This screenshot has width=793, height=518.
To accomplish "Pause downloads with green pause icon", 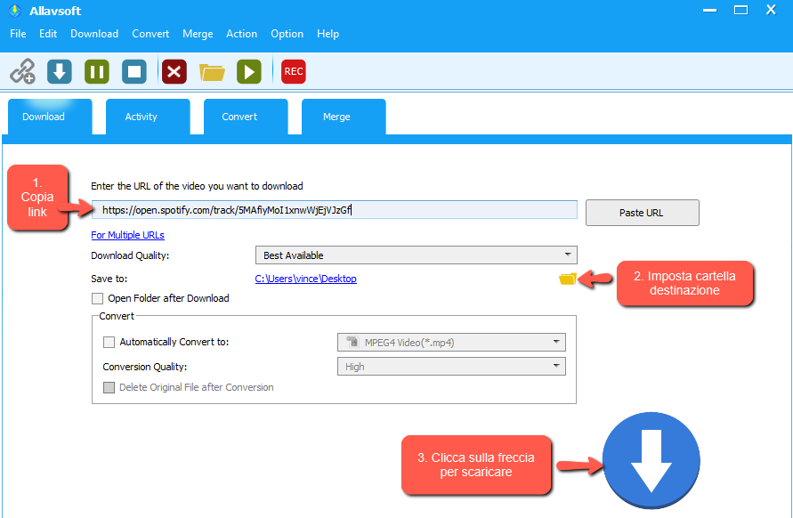I will (x=97, y=71).
